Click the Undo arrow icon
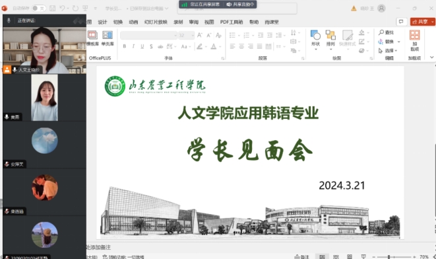 click(62, 9)
